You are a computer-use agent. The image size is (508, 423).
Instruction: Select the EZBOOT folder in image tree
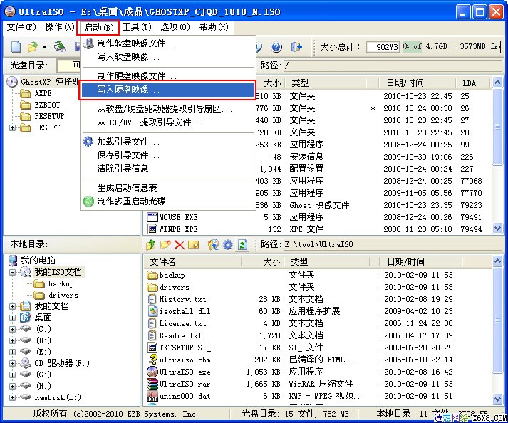47,105
